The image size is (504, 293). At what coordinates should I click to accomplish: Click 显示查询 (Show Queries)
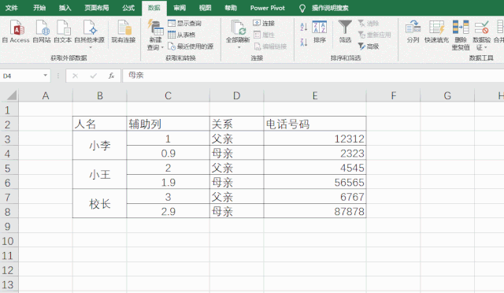click(185, 23)
